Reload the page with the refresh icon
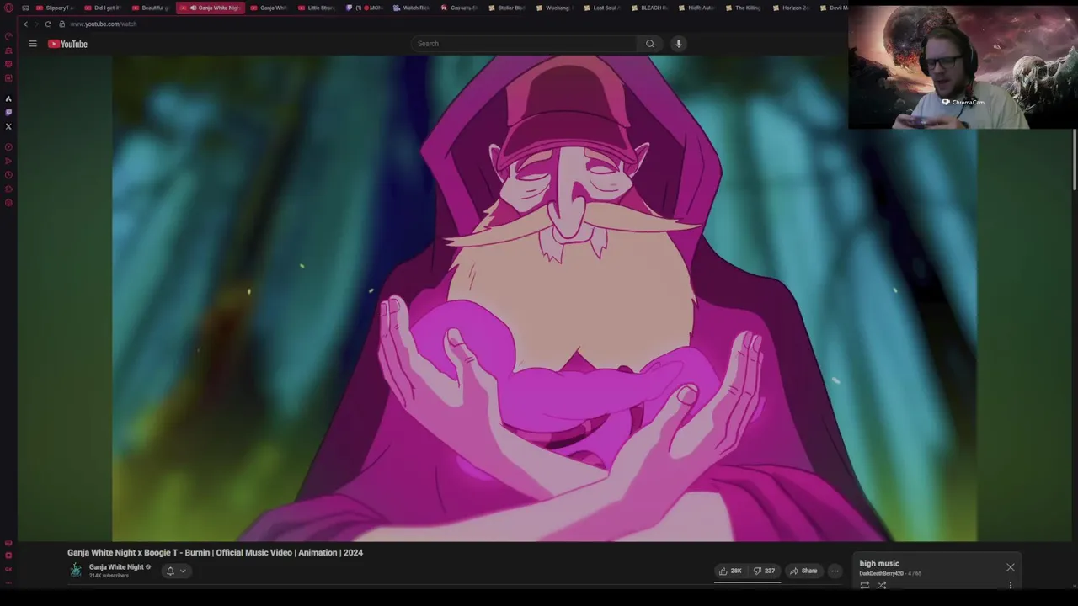Viewport: 1078px width, 606px height. 48,24
